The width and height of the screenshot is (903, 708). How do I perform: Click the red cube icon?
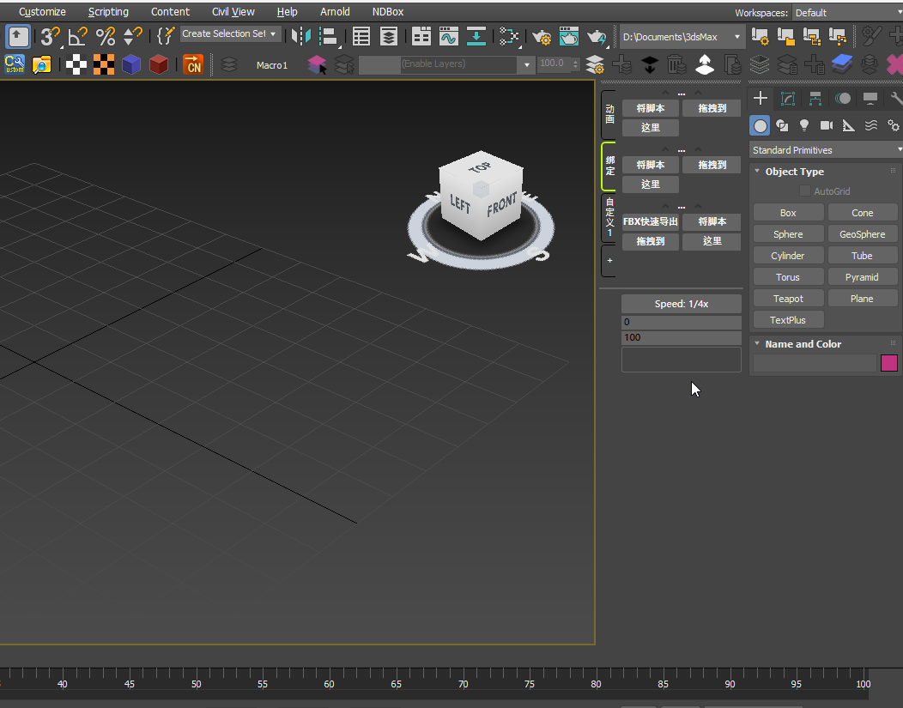pyautogui.click(x=159, y=64)
